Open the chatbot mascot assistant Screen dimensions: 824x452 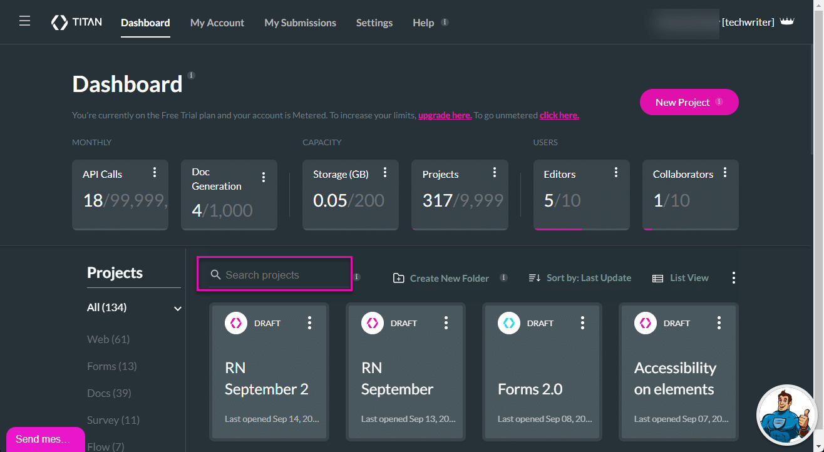point(786,415)
